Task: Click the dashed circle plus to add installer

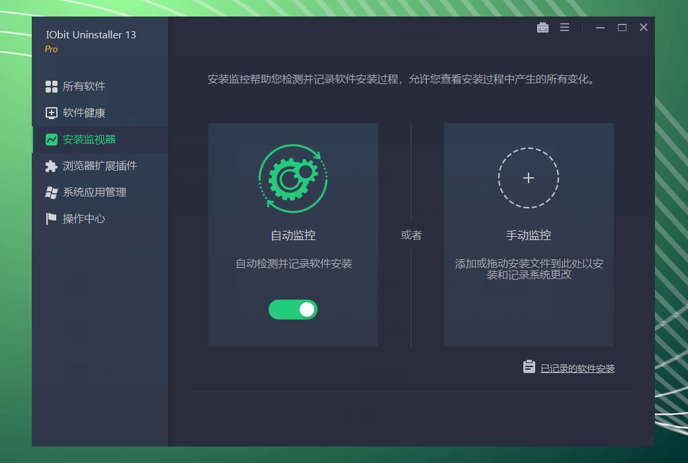Action: point(529,178)
